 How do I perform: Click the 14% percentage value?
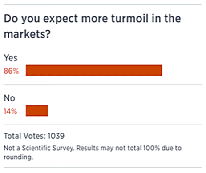point(10,111)
